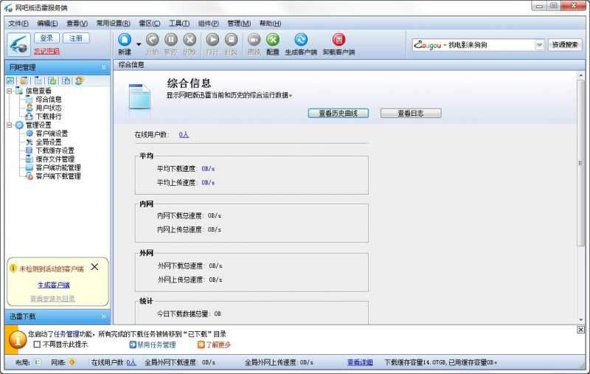Click the 了解更多 orange icon

click(x=201, y=344)
